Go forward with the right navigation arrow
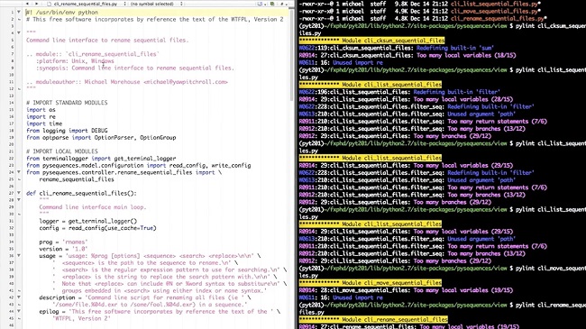The width and height of the screenshot is (586, 329). [36, 4]
